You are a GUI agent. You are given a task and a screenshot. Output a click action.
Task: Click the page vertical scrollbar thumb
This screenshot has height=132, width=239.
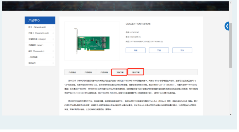click(230, 46)
